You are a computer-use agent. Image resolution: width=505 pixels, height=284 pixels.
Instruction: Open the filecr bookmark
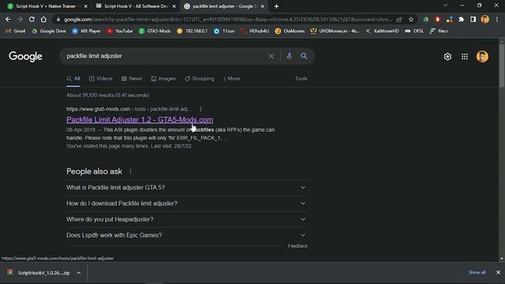(439, 31)
